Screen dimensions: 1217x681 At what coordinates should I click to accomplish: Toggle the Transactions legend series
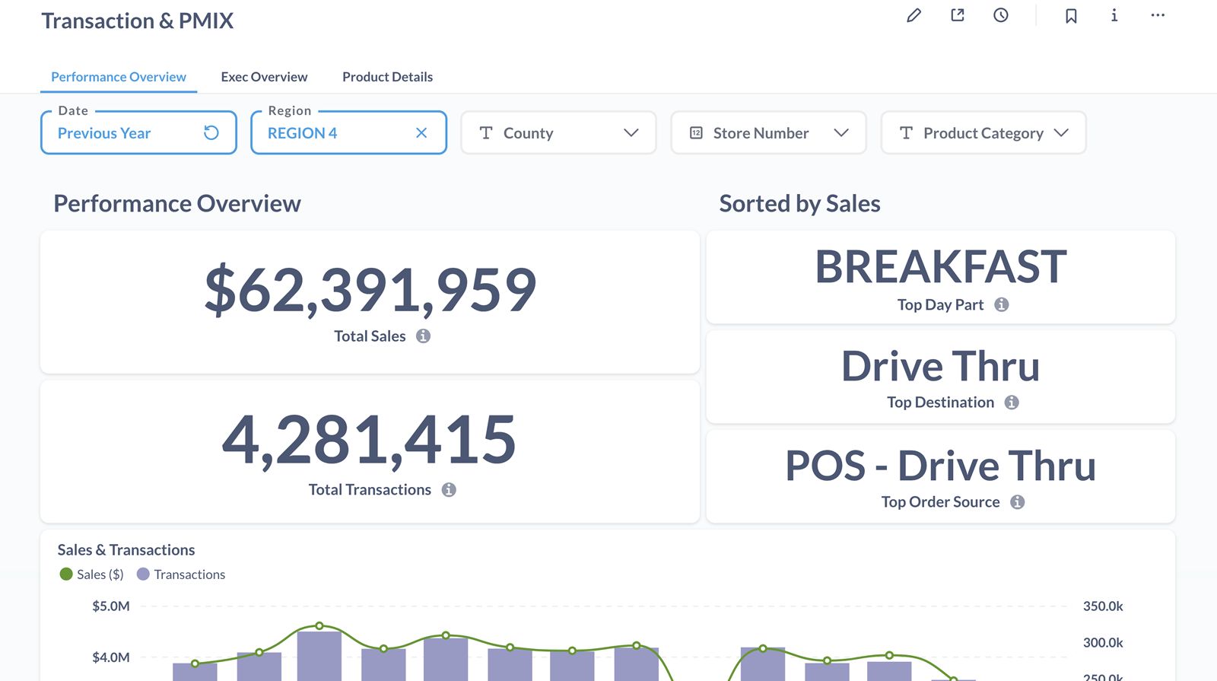click(x=181, y=574)
